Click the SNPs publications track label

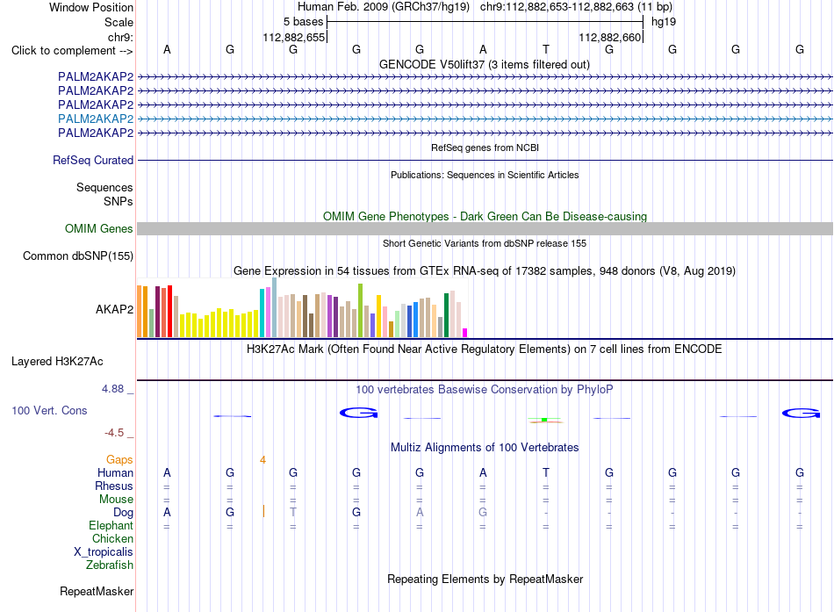119,202
